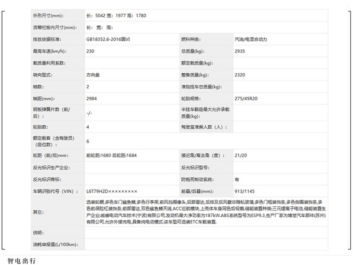The height and width of the screenshot is (265, 353).
Task: Click the '防抱死制动系统:' label
Action: [197, 179]
